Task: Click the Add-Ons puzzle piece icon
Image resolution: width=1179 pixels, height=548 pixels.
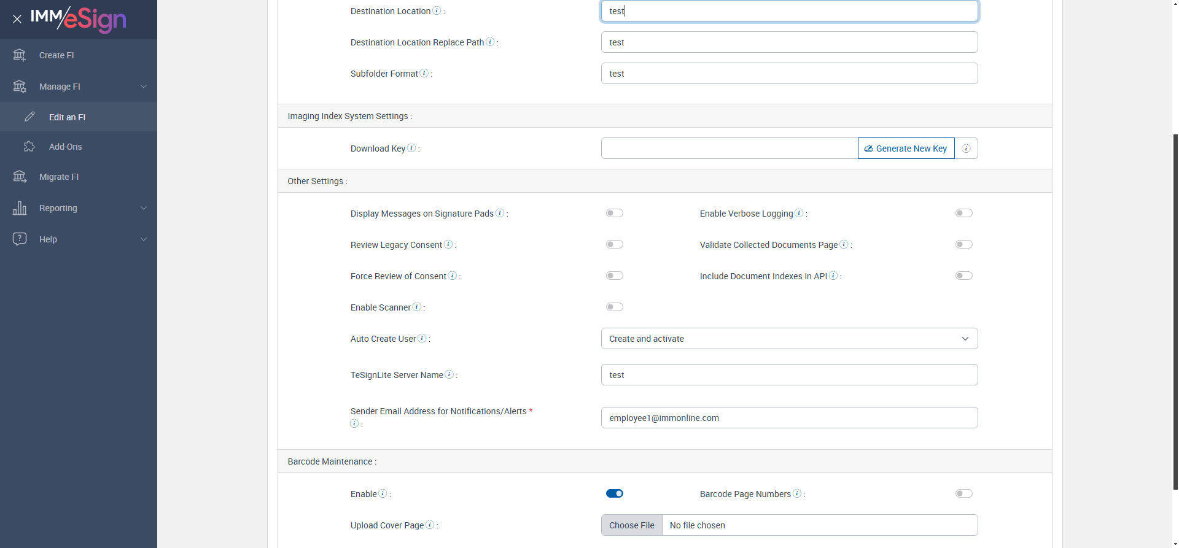Action: click(x=29, y=147)
